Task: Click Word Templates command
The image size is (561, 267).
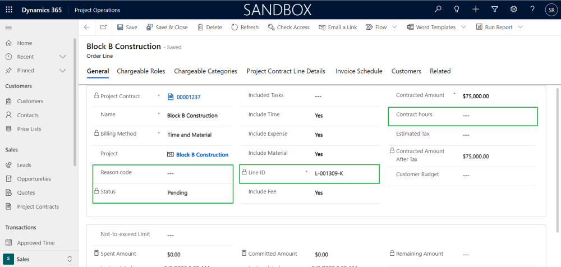Action: coord(431,27)
